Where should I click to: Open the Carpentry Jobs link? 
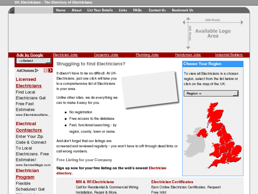106,55
